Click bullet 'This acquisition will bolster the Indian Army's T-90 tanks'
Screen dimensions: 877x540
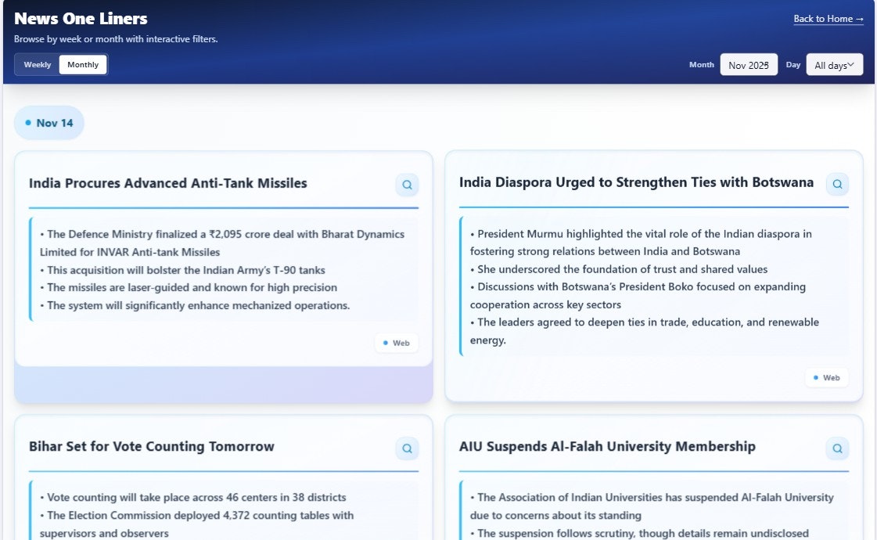[182, 270]
